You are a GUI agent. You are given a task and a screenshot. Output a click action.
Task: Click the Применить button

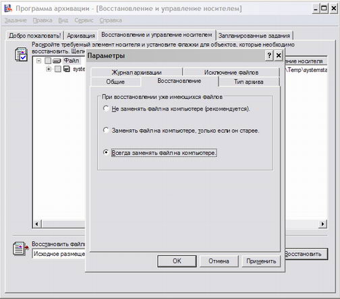(261, 261)
